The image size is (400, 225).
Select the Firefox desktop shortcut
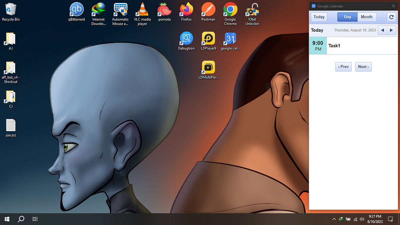186,12
